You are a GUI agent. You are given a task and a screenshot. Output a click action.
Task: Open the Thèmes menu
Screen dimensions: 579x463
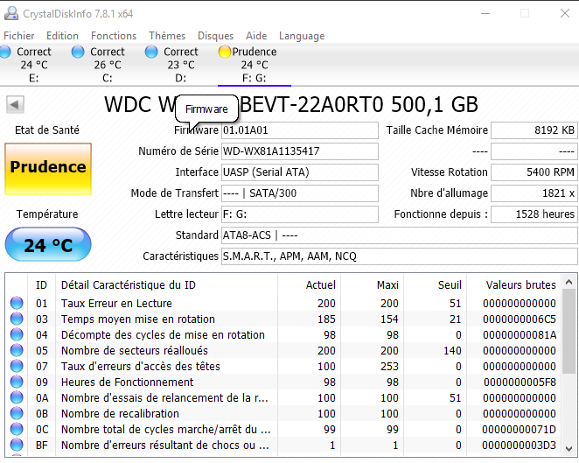pyautogui.click(x=167, y=36)
